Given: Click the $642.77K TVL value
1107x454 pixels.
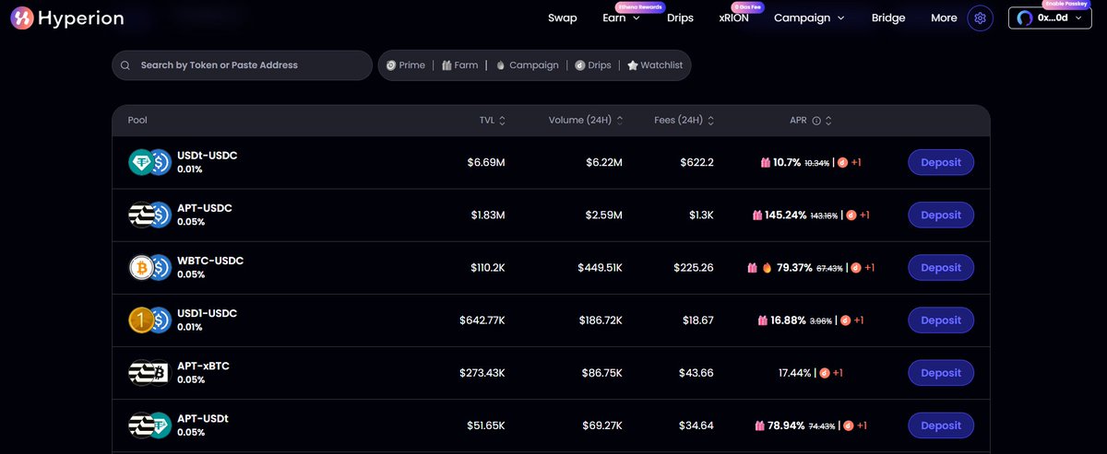Looking at the screenshot, I should (x=482, y=320).
